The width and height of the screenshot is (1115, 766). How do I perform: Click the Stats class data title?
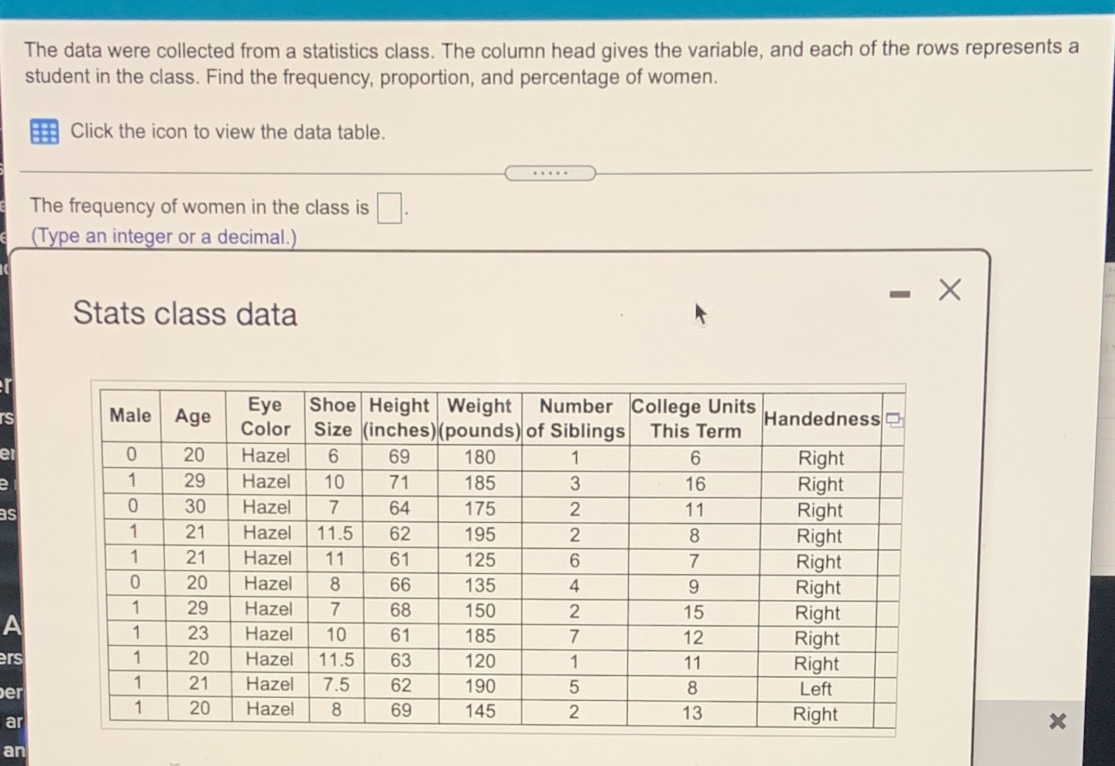(x=184, y=313)
